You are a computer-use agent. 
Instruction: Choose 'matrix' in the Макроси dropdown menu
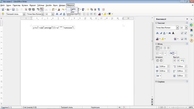click(x=72, y=9)
